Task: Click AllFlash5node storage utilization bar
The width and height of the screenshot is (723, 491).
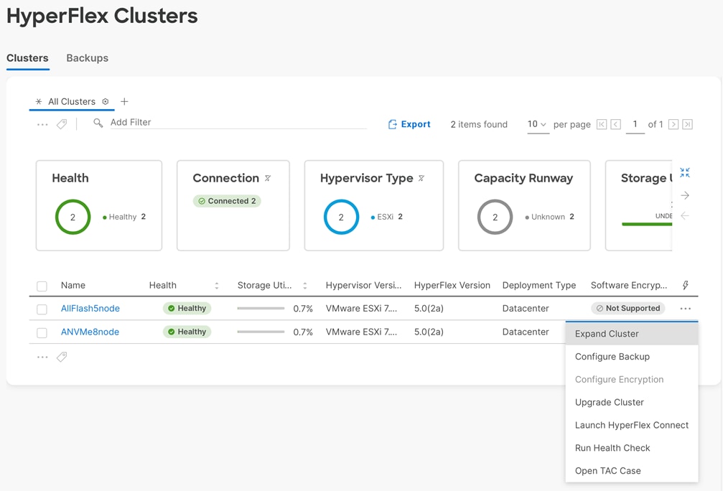Action: click(x=261, y=309)
